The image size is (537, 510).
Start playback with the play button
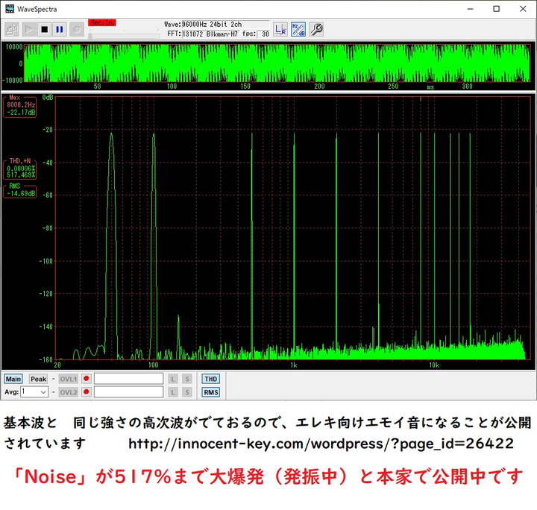pos(29,29)
